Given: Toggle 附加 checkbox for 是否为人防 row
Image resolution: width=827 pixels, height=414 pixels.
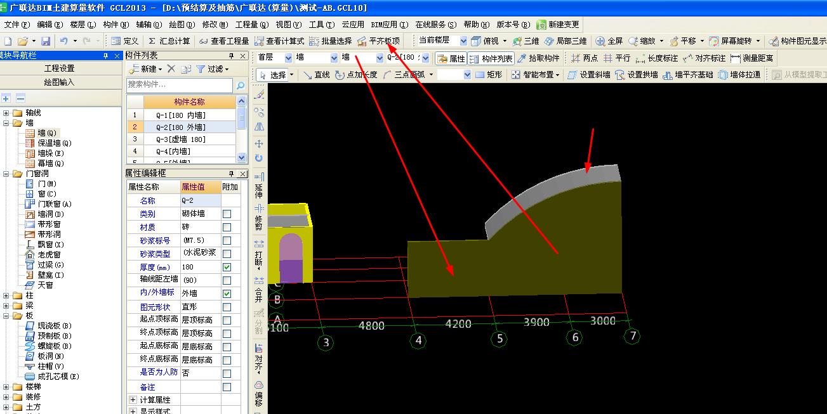Looking at the screenshot, I should point(227,374).
